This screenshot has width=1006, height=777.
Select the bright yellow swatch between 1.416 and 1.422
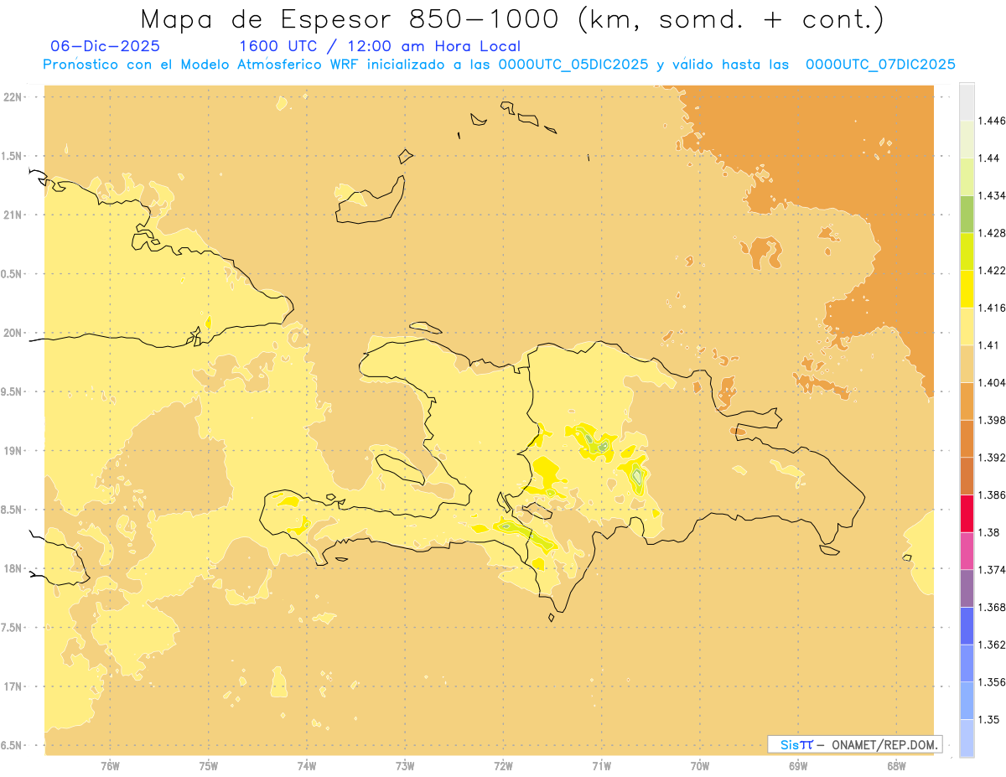tap(967, 288)
